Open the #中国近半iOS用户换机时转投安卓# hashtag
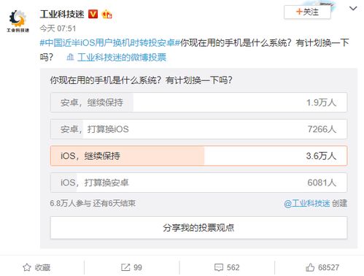This screenshot has width=364, height=276. (x=110, y=43)
